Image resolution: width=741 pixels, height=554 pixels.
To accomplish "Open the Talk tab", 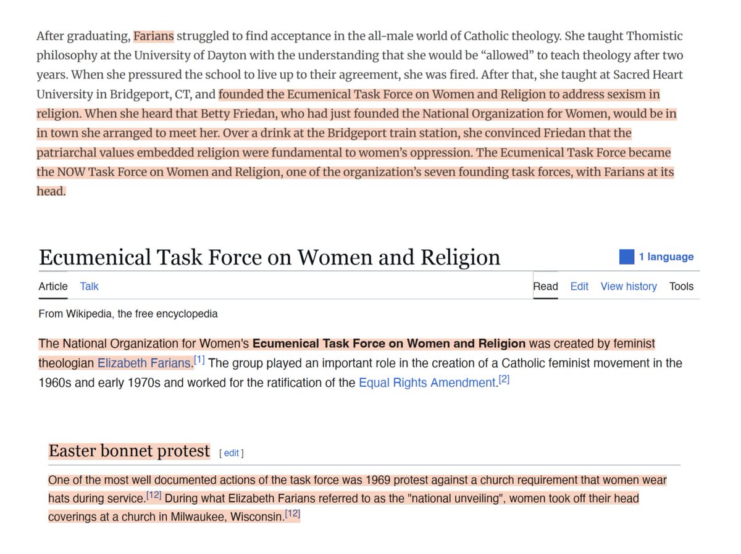I will (89, 286).
